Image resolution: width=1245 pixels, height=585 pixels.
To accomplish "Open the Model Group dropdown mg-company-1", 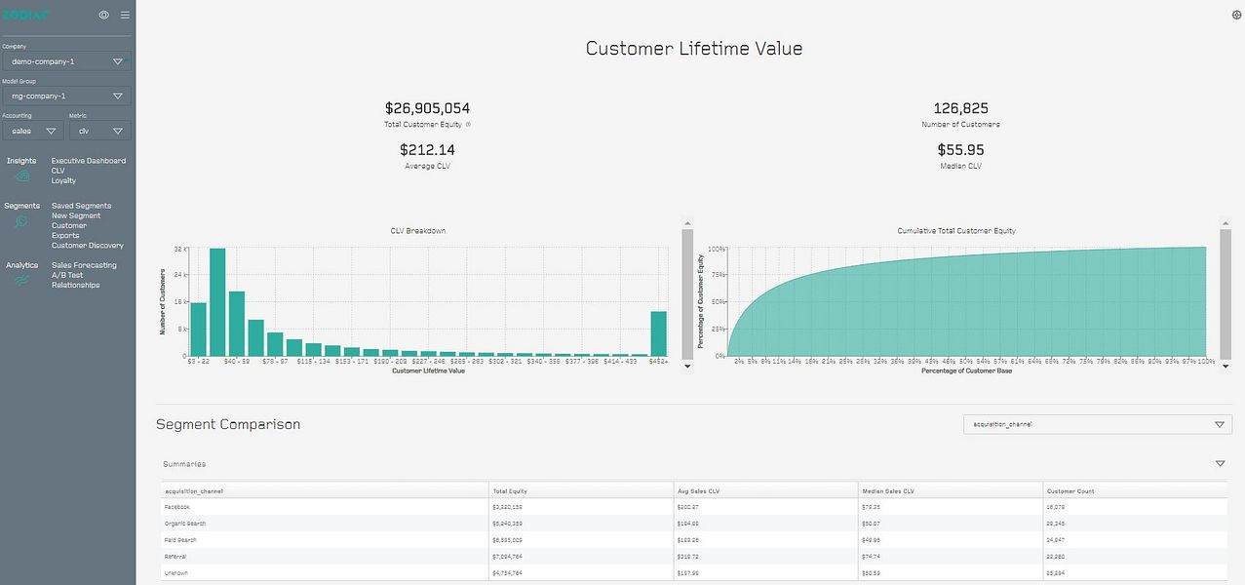I will (x=66, y=97).
